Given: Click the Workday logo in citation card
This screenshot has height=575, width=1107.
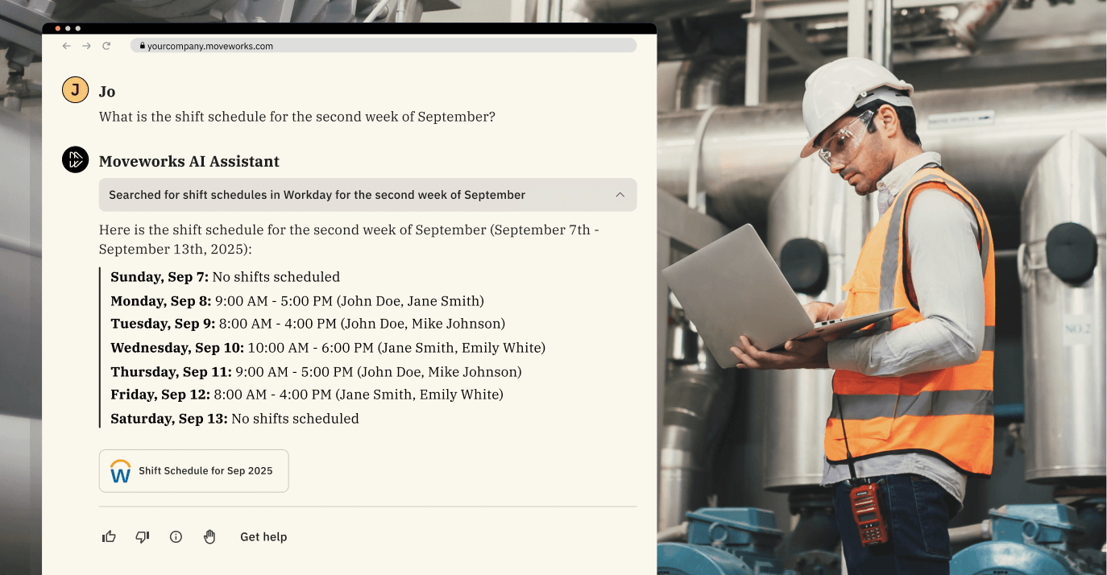Looking at the screenshot, I should coord(120,471).
